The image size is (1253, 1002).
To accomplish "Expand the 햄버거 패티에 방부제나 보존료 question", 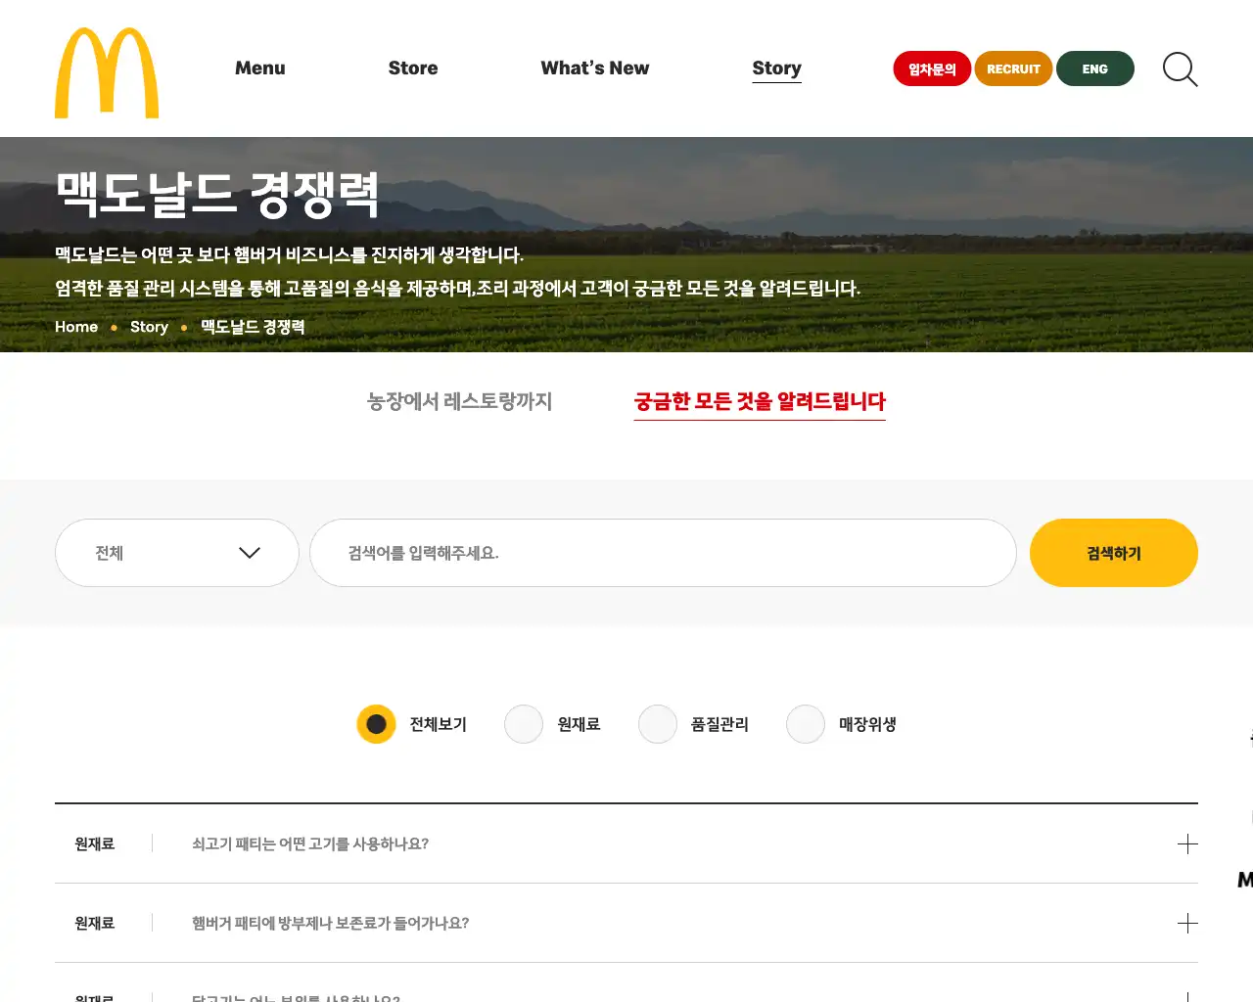I will click(x=1187, y=924).
